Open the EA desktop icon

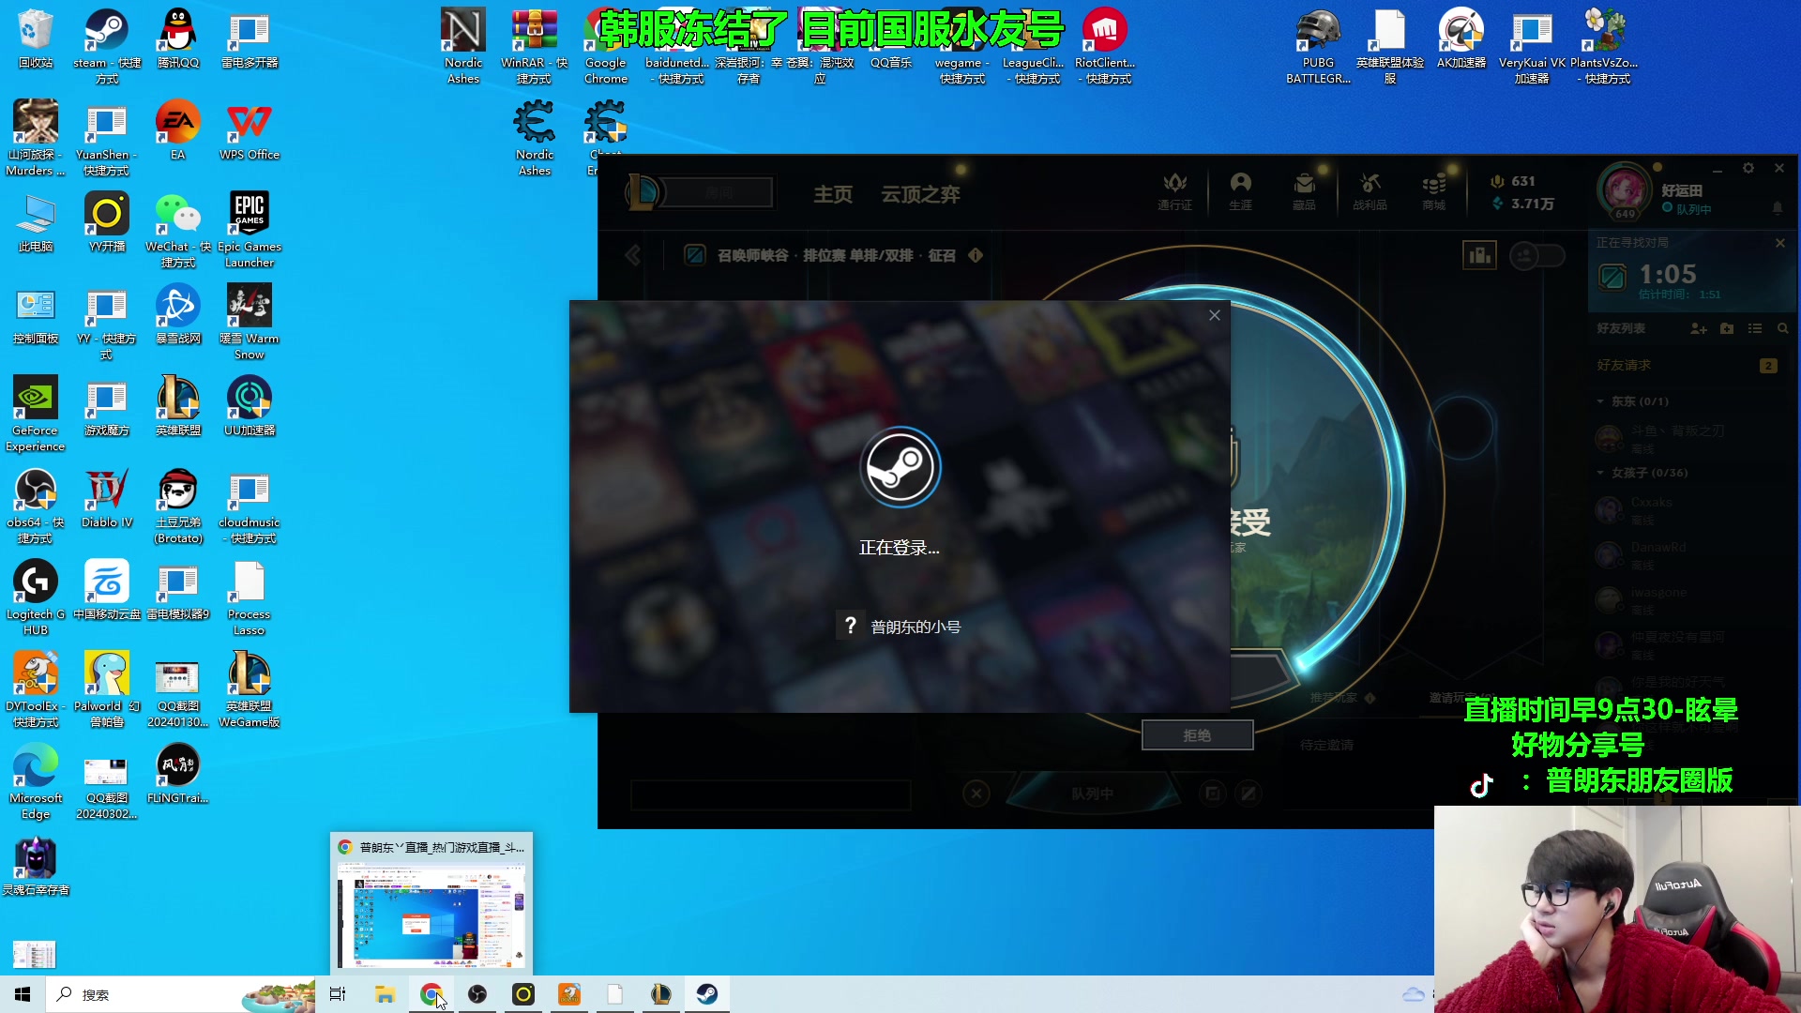pos(178,131)
